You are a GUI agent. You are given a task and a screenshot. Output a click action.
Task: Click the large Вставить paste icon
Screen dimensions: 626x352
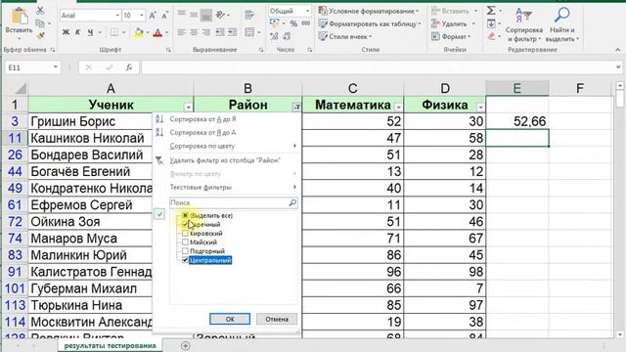point(19,17)
